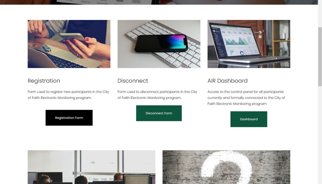Open the Dashboard button
This screenshot has width=322, height=184.
click(x=249, y=119)
